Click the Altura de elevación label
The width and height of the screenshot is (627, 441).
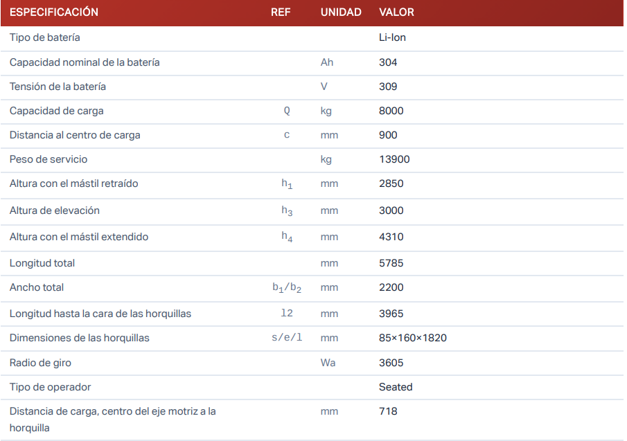click(55, 210)
